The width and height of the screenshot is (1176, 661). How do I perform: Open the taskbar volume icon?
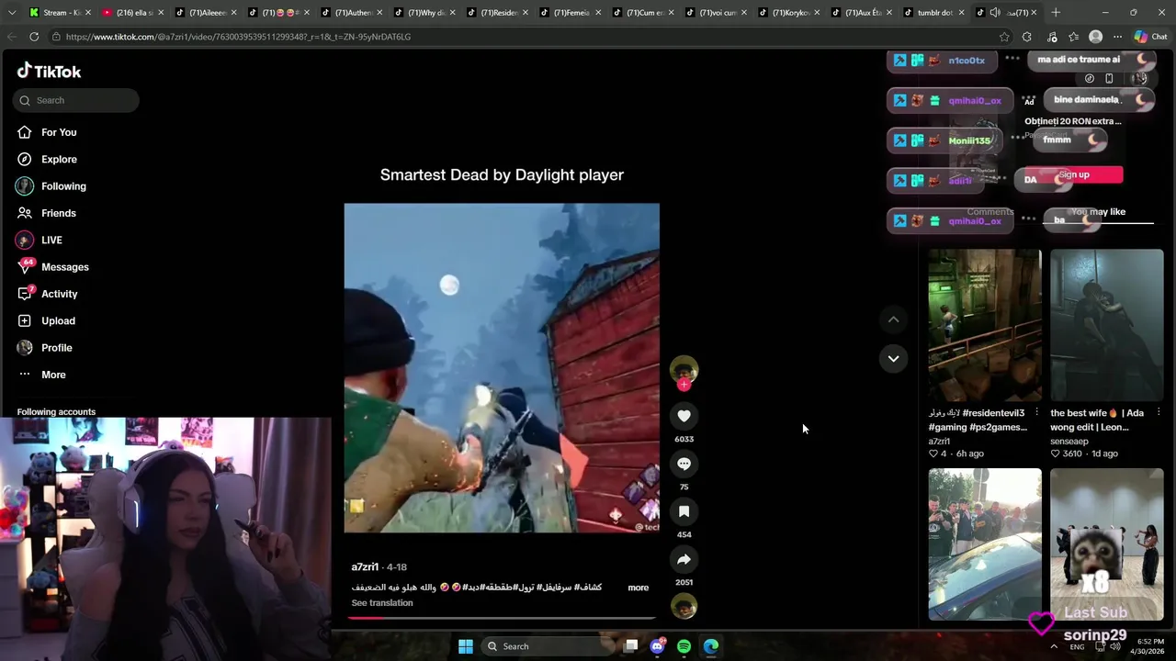[x=1114, y=646]
